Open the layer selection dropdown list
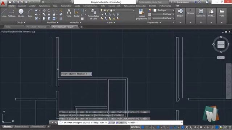The image size is (232, 130). coord(134,10)
